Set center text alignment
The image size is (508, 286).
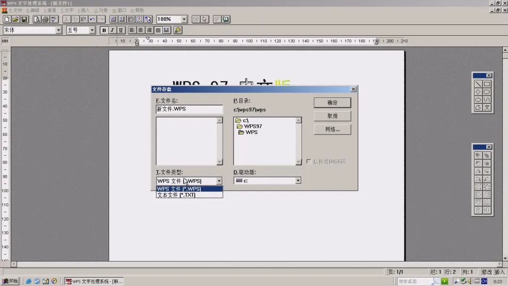click(x=140, y=30)
